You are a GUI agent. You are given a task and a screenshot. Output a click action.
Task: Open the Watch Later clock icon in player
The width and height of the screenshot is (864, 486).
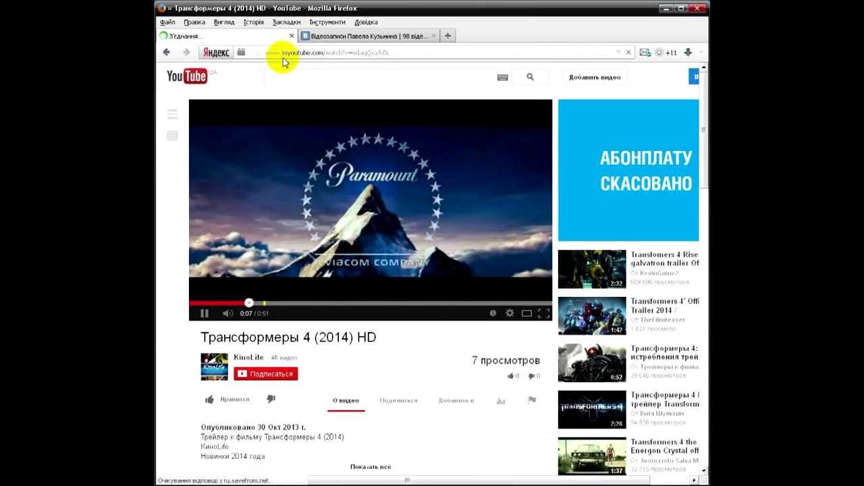493,313
